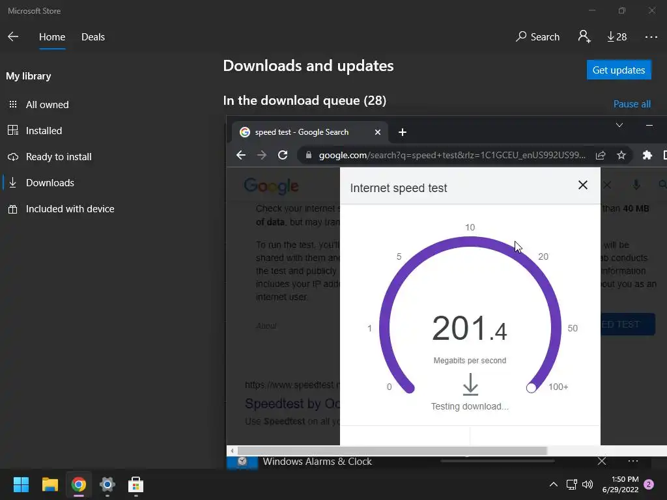Cancel the Windows Alarms & Clock download
The image size is (667, 500).
point(601,462)
